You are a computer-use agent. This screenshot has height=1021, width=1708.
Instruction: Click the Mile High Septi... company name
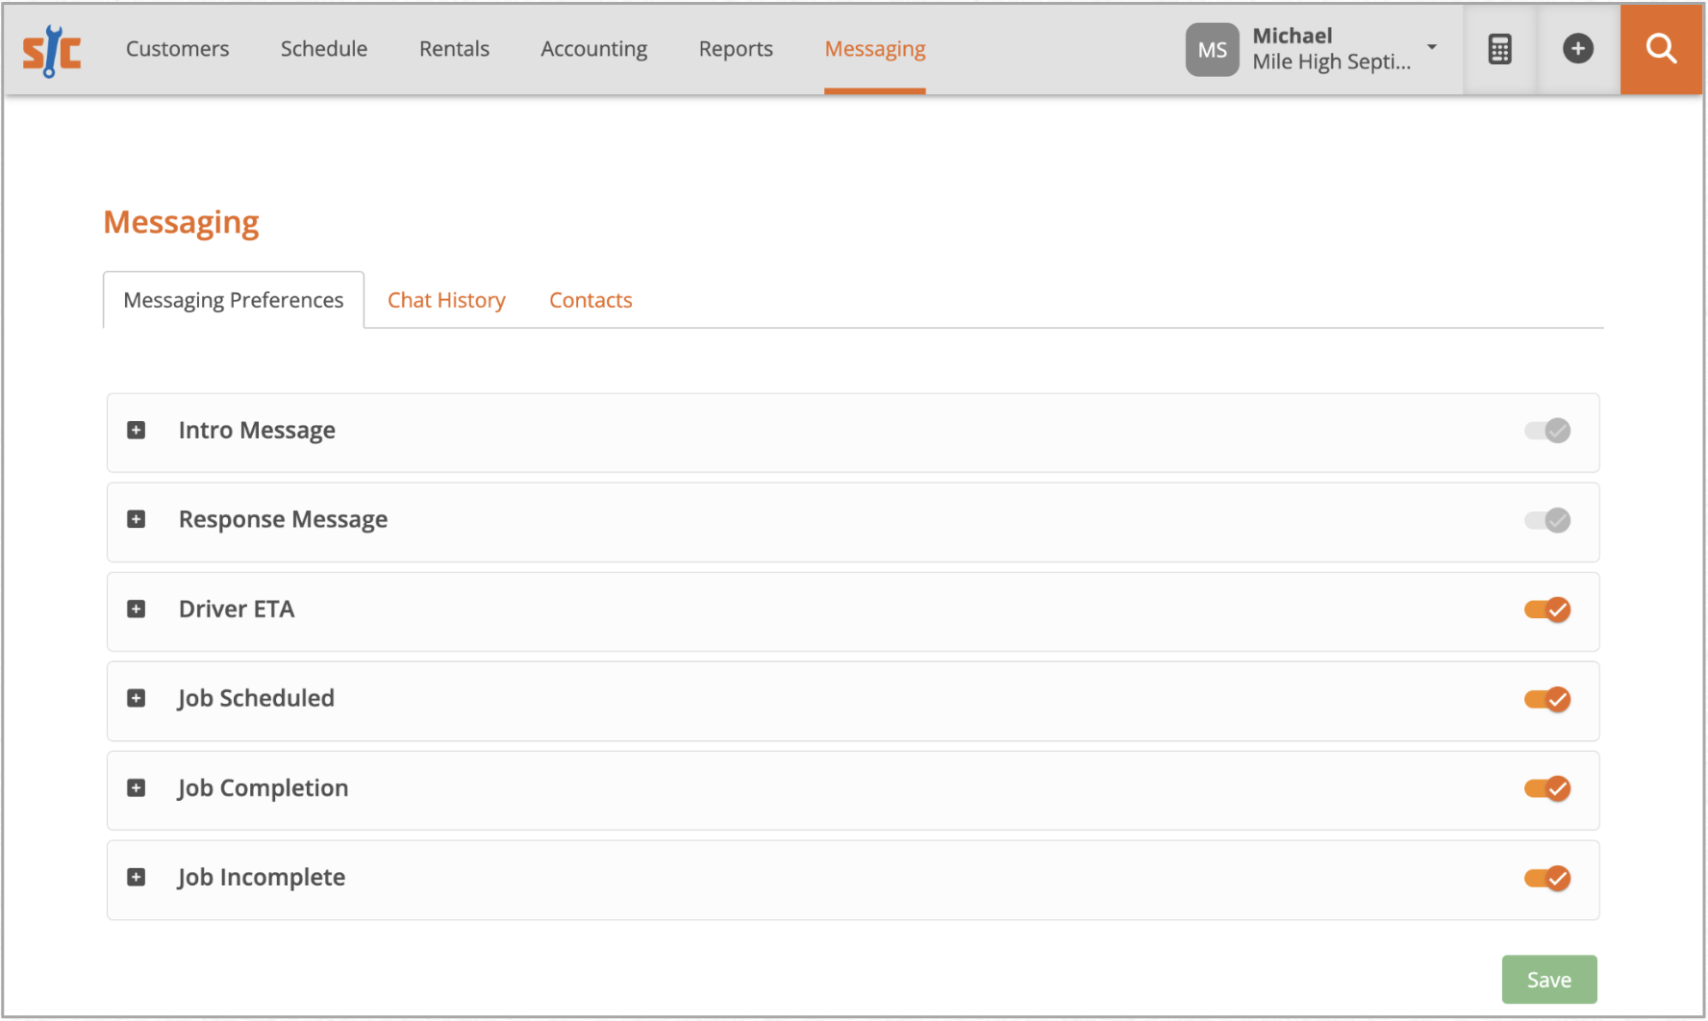click(1331, 62)
